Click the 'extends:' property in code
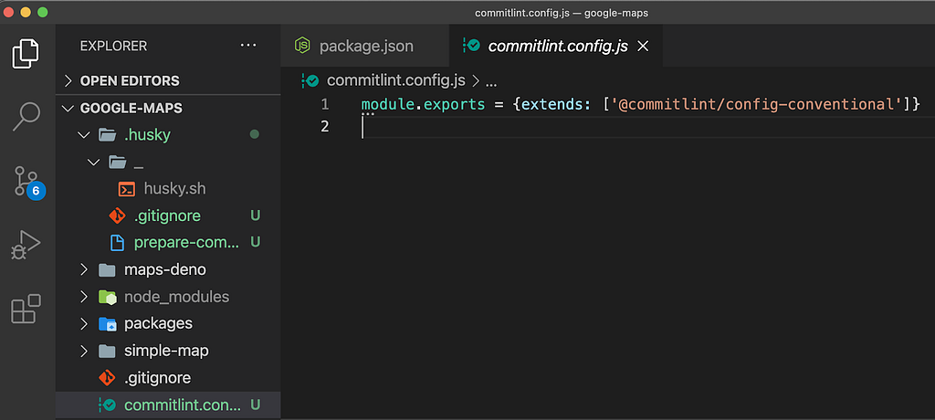Screen dimensions: 935x420 click(x=556, y=104)
